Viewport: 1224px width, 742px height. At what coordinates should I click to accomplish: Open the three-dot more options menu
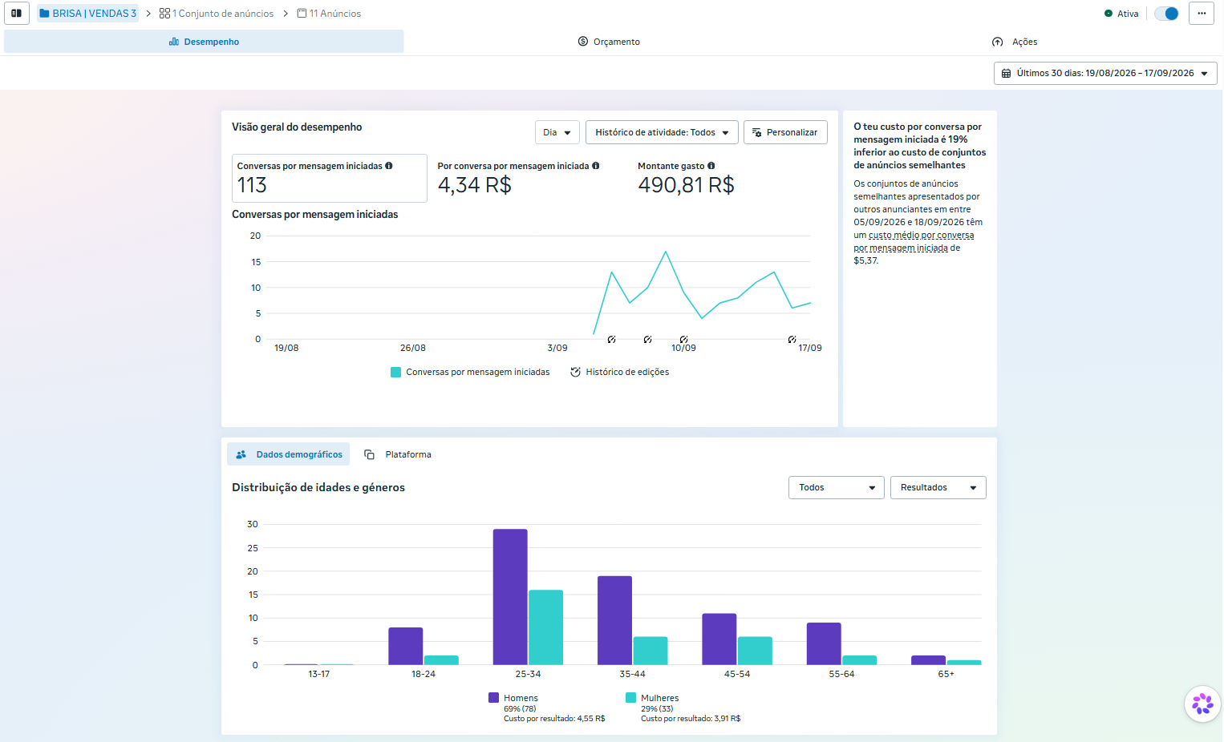[1202, 14]
